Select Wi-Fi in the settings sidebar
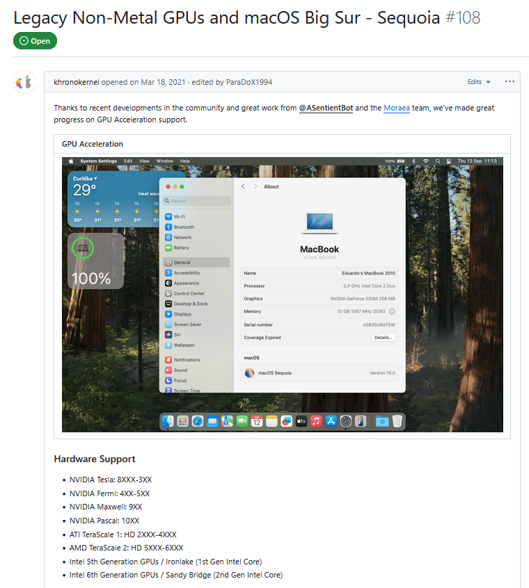529x588 pixels. [197, 217]
